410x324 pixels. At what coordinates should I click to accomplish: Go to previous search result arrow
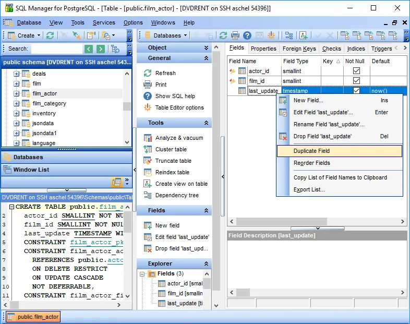coord(89,49)
